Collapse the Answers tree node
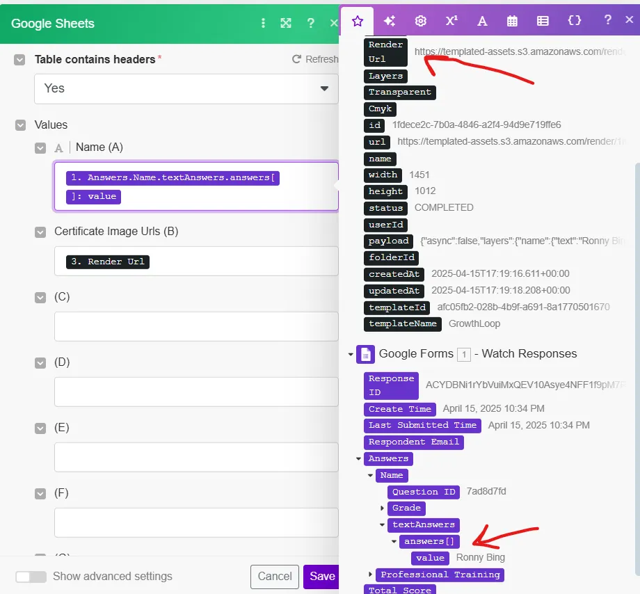640x594 pixels. pyautogui.click(x=358, y=459)
